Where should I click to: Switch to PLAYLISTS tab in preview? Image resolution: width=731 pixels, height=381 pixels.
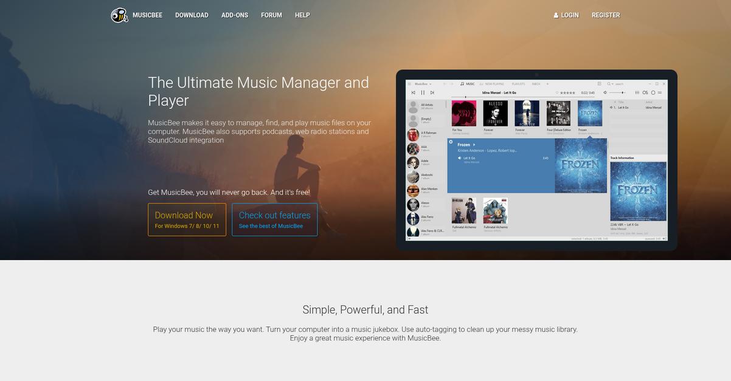coord(518,84)
